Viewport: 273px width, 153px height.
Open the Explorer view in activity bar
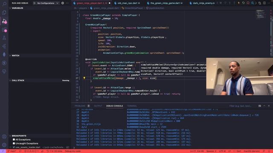point(4,12)
